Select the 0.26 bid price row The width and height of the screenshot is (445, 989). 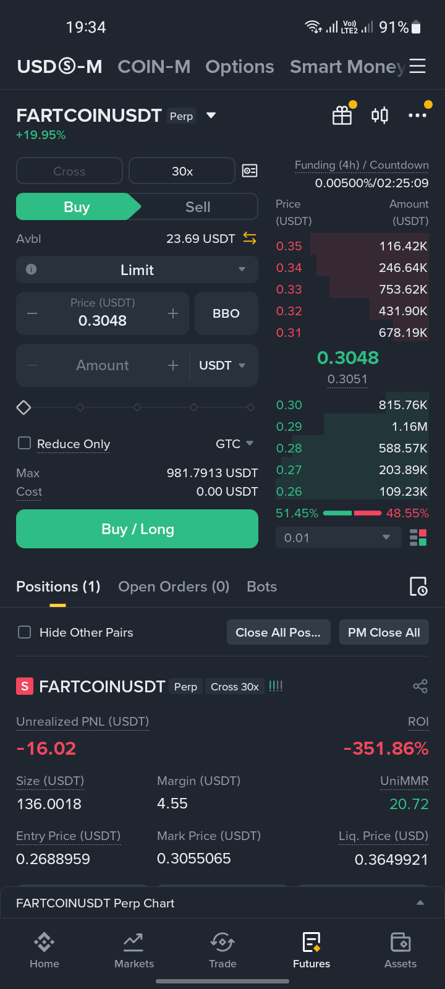352,491
